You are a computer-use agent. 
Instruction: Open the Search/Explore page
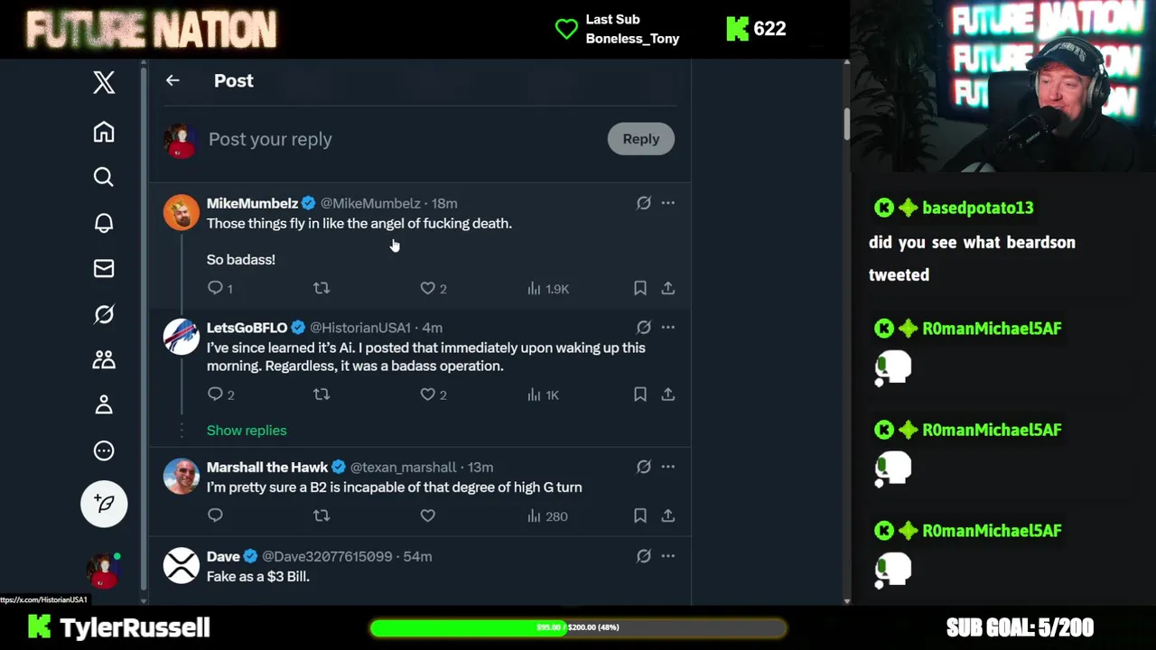coord(104,177)
